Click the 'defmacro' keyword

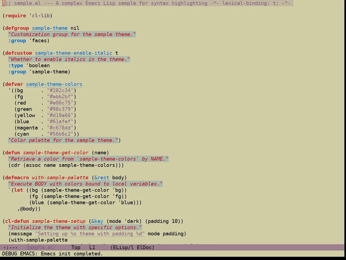[17, 178]
